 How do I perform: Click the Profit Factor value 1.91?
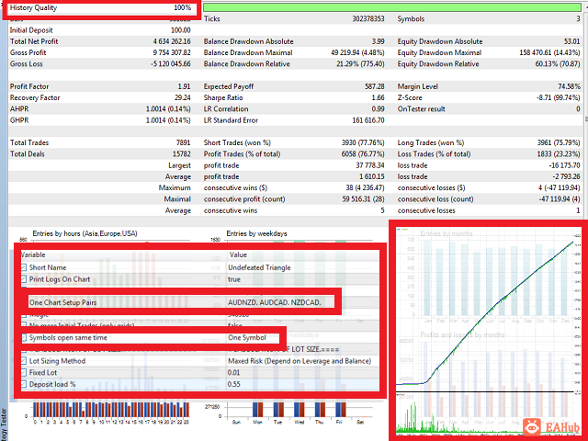(x=184, y=86)
